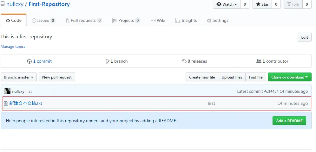Click the Pull requests count badge 0
Screen dimensions: 316x152
tap(99, 20)
